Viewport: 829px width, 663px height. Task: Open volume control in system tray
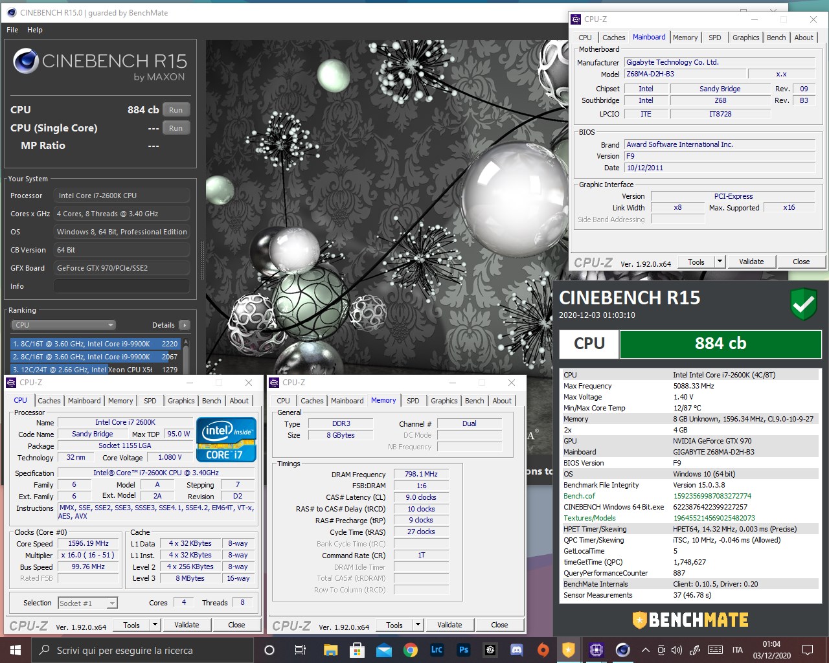(677, 650)
